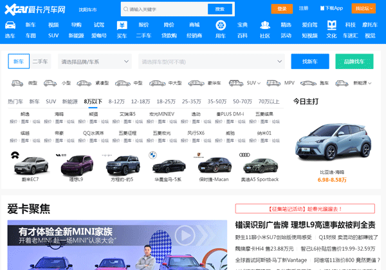
Task: Open the 比亚迪-海鸥 featured car image
Action: [x=333, y=142]
